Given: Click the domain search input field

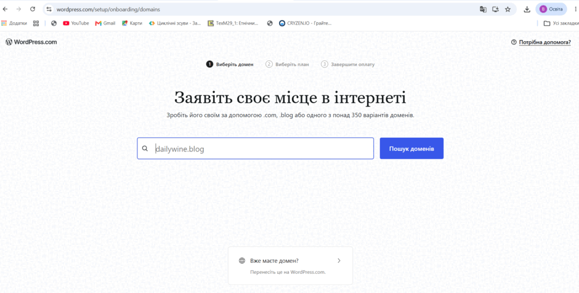Looking at the screenshot, I should tap(255, 148).
